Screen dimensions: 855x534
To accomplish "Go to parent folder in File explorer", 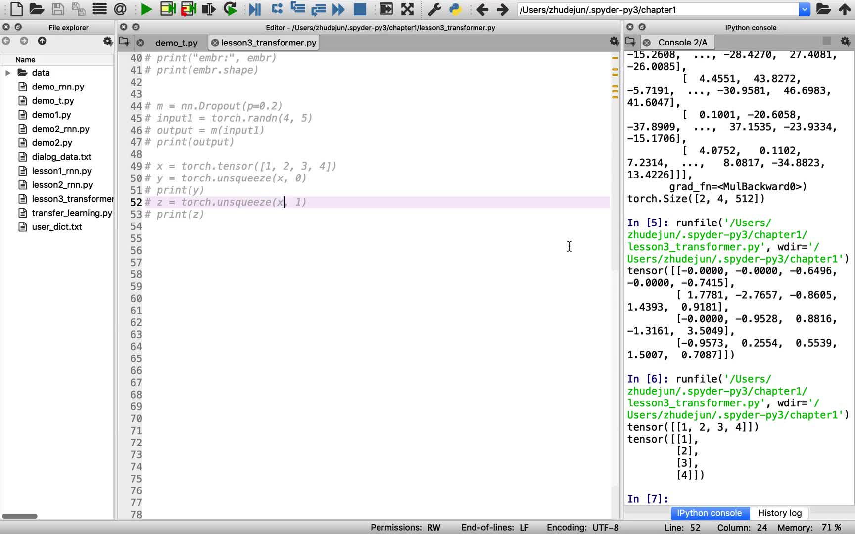I will (42, 41).
